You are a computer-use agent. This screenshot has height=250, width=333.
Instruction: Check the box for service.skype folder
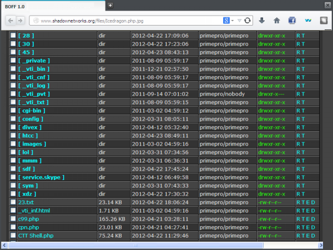[13, 177]
